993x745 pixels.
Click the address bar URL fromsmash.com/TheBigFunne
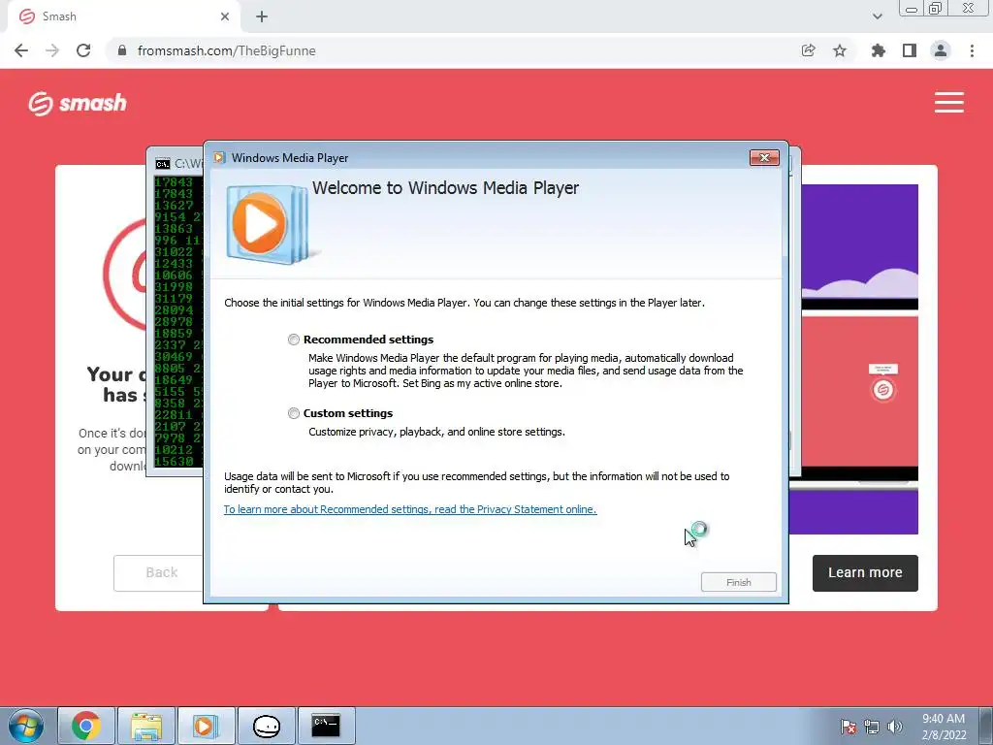pyautogui.click(x=226, y=50)
